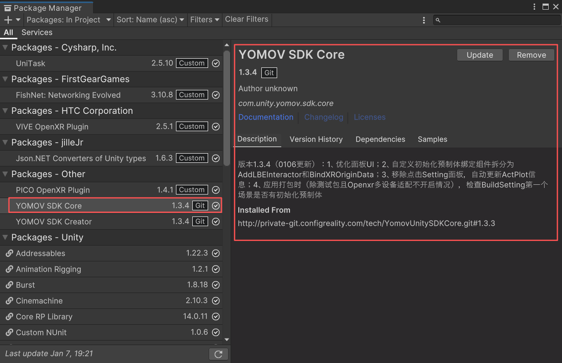Click the installed checkmark icon for FishNet
The height and width of the screenshot is (363, 562).
click(216, 95)
